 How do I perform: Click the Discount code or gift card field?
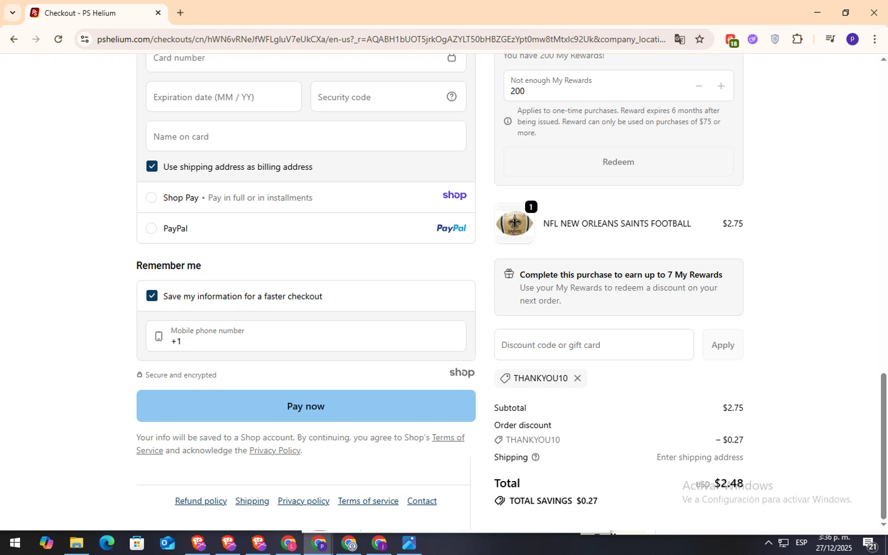pos(594,344)
